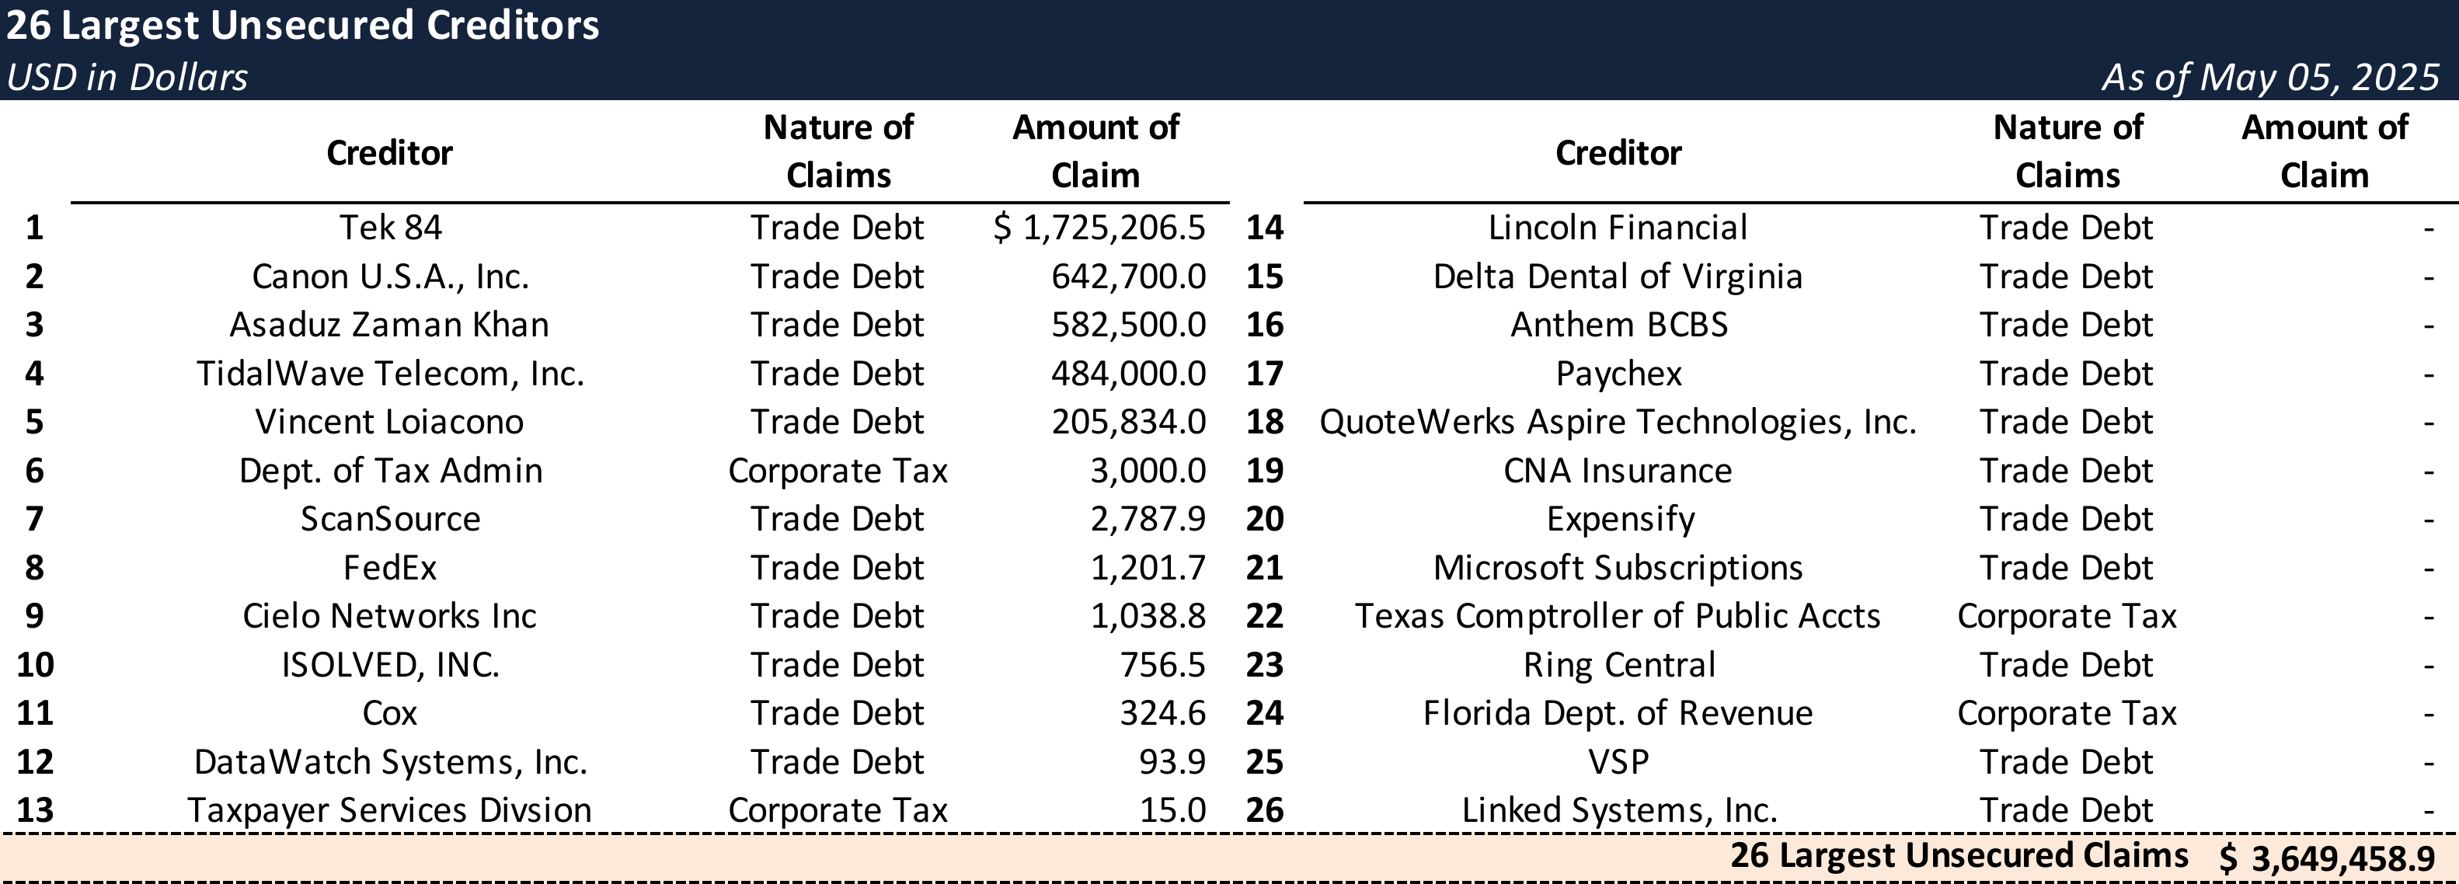The width and height of the screenshot is (2459, 884).
Task: Click the total '$ 3,649,458.9'
Action: (x=2327, y=859)
